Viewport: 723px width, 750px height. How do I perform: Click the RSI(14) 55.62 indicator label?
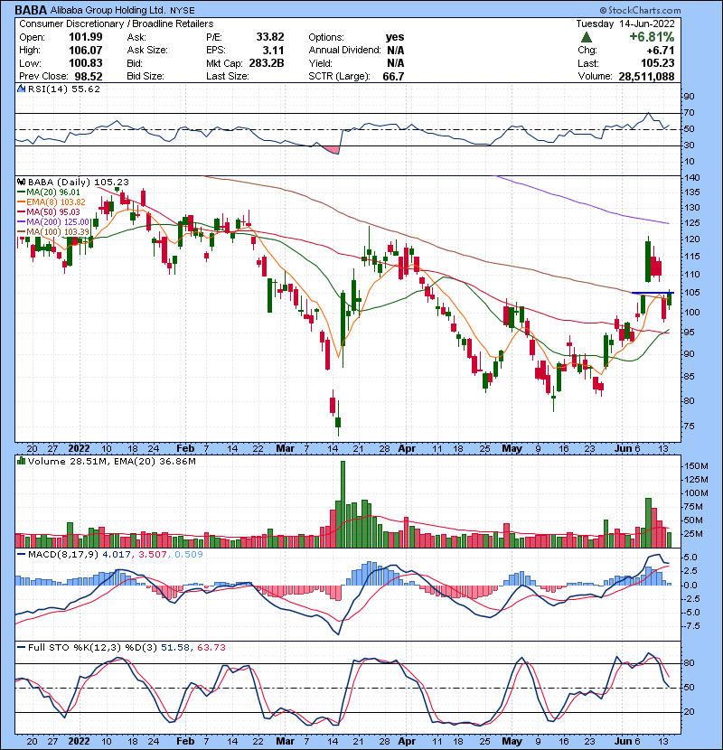(63, 89)
